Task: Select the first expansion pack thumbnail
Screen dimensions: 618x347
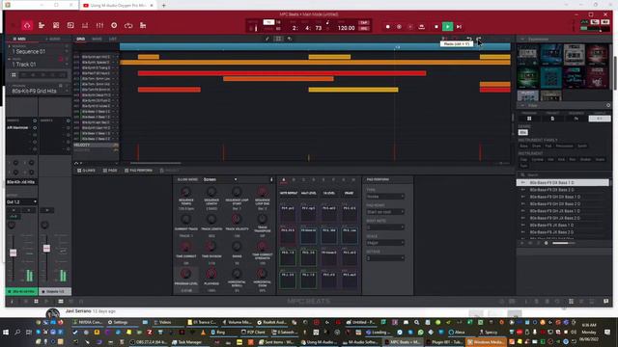Action: (x=527, y=54)
